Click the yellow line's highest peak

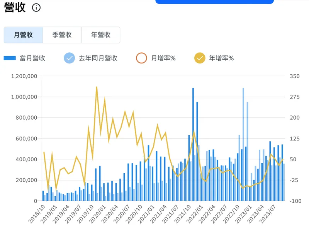pos(97,87)
